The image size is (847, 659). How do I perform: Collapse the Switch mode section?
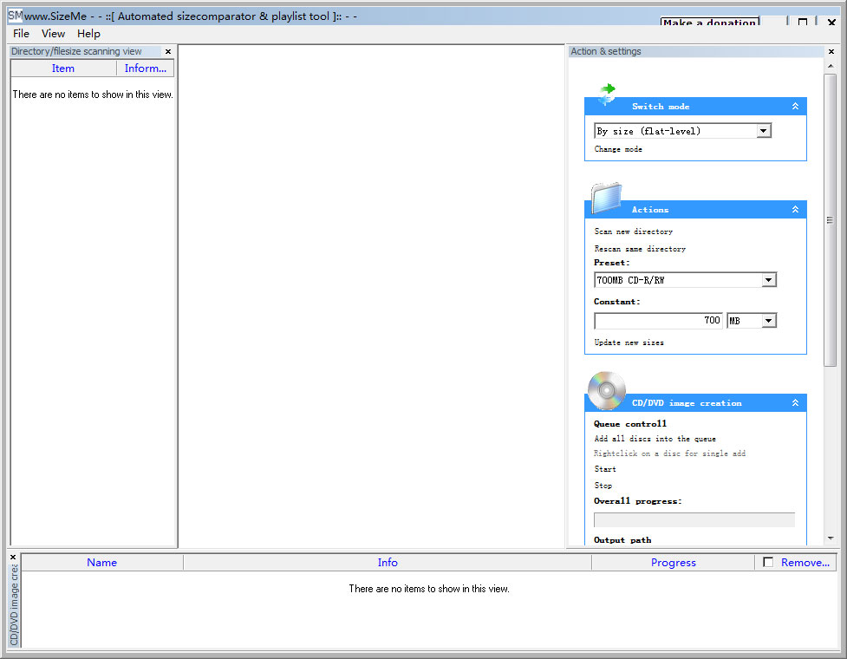tap(795, 107)
